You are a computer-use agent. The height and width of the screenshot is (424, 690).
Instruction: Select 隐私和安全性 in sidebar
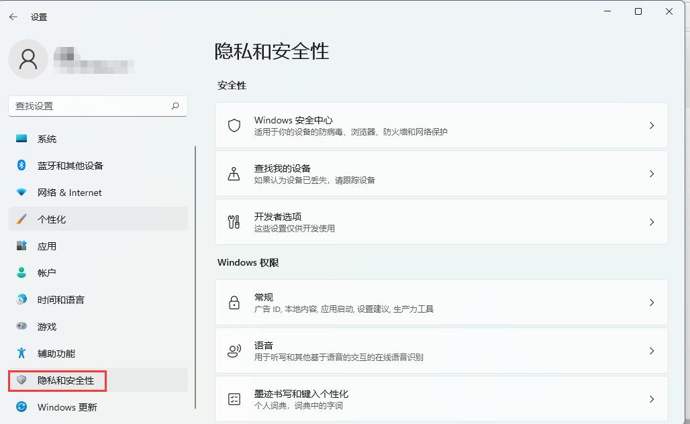(x=98, y=380)
